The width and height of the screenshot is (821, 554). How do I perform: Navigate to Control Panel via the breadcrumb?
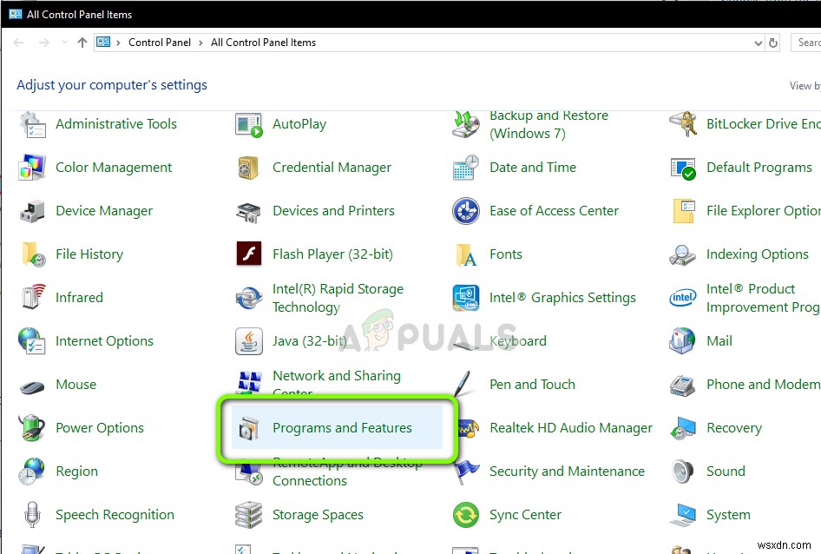(160, 42)
